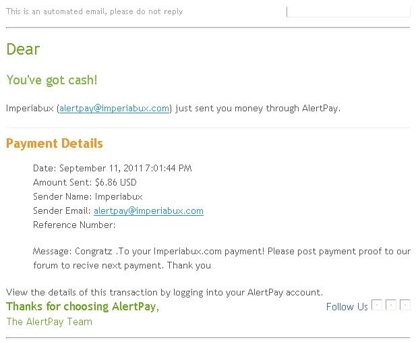Click The AlertPay Team signature
Screen dimensions: 418x342
(x=49, y=322)
